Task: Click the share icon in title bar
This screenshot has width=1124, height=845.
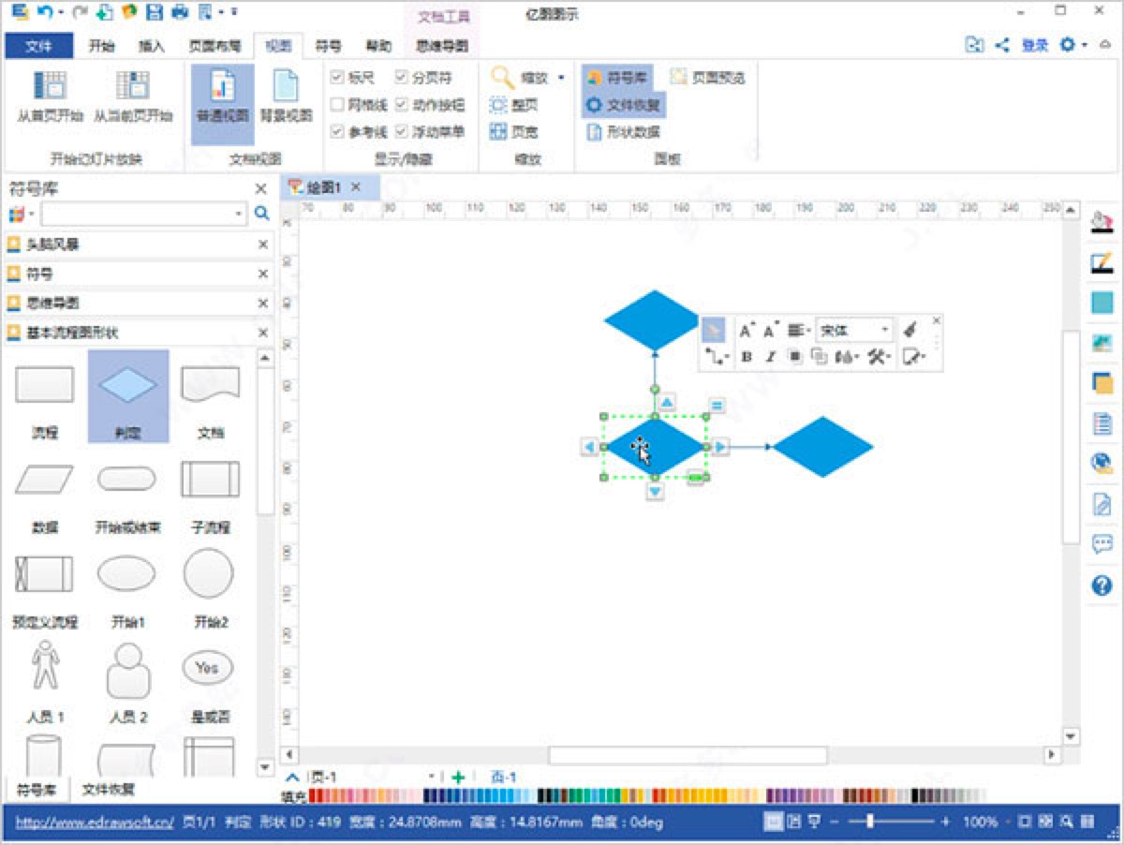Action: [x=1003, y=44]
